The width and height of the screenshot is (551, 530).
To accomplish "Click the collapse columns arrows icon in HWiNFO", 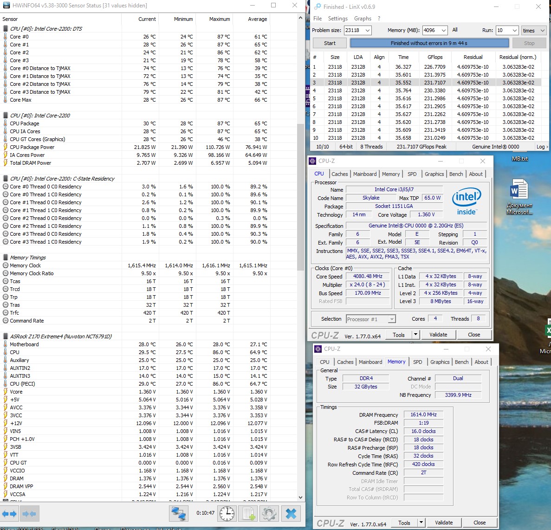I will click(29, 514).
